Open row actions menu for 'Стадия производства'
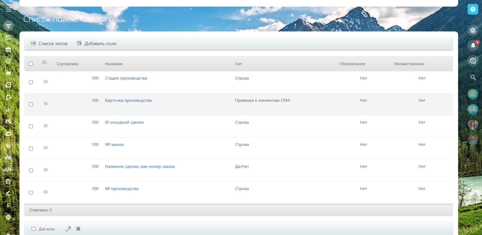 coord(46,82)
